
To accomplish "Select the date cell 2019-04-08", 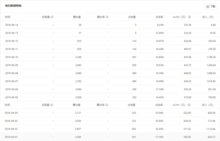I will pos(11,73).
